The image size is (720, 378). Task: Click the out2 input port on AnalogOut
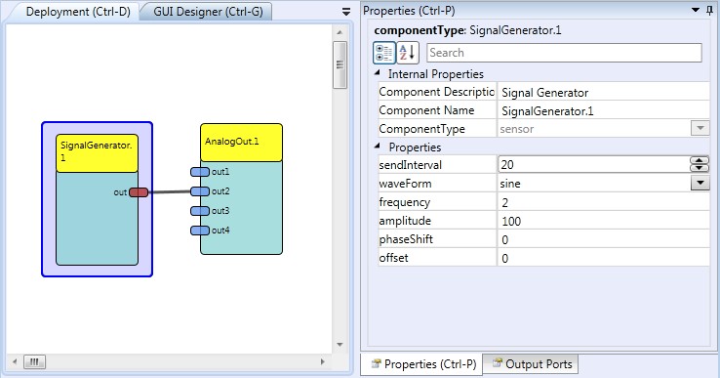click(x=200, y=191)
